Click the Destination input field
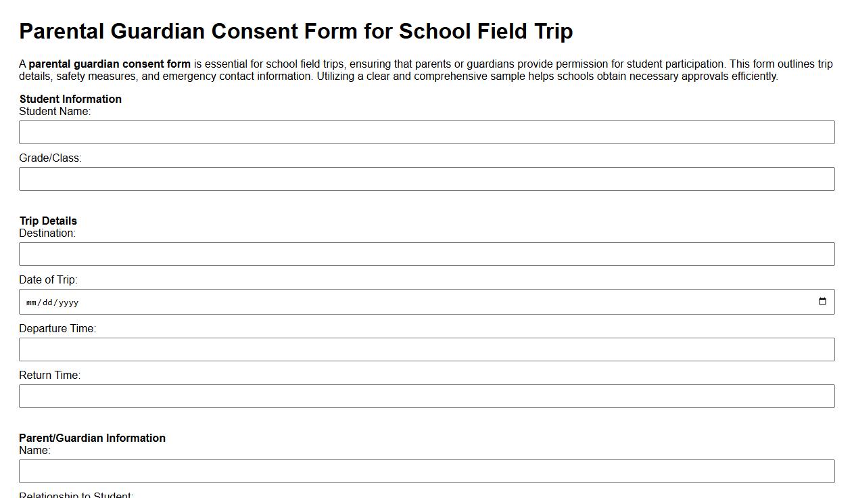Image resolution: width=854 pixels, height=498 pixels. [426, 254]
